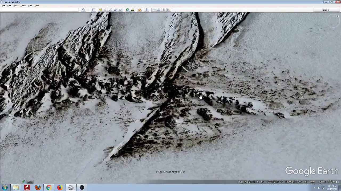Screen dimensions: 341x191
Task: Click the Imagery Date status text
Action: (251, 182)
